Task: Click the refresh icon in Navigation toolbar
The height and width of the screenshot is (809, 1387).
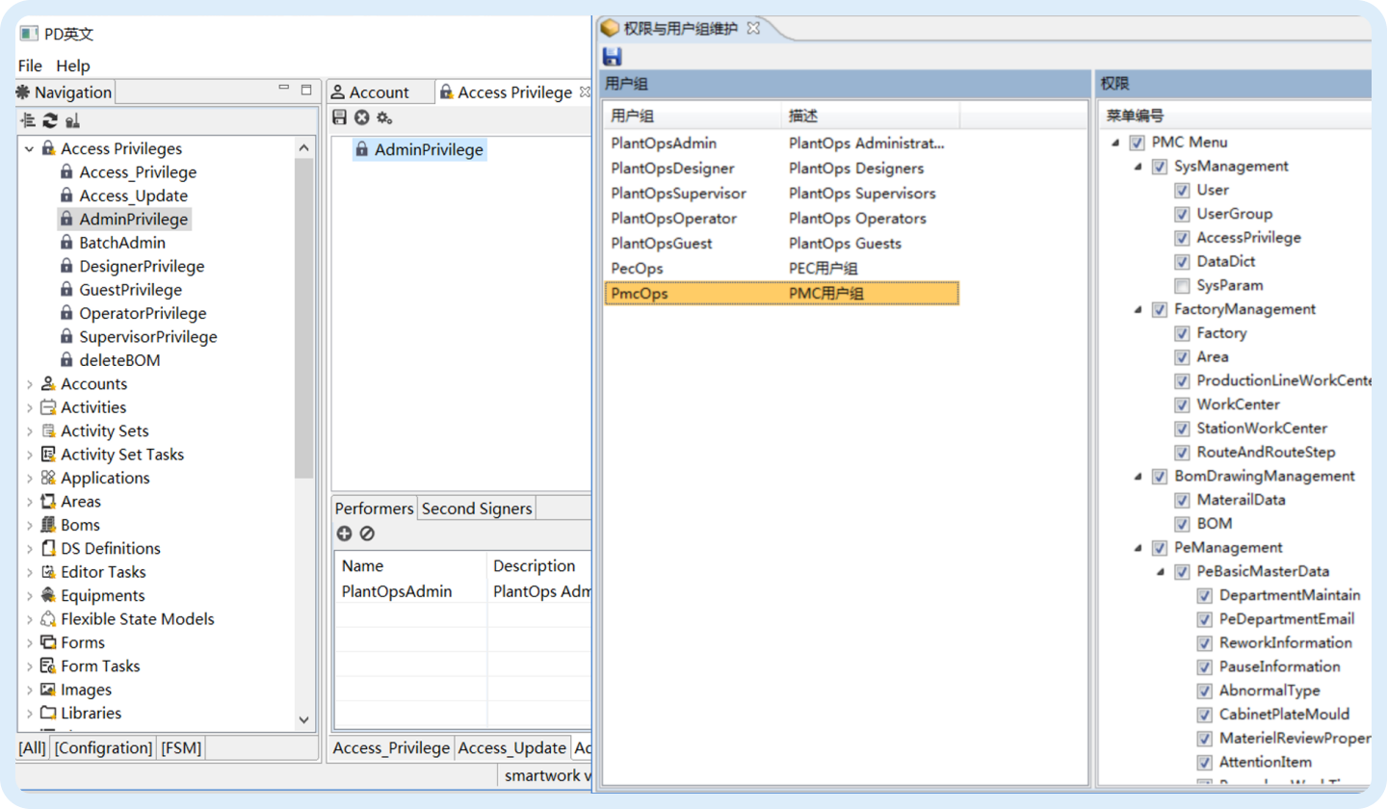Action: tap(49, 120)
